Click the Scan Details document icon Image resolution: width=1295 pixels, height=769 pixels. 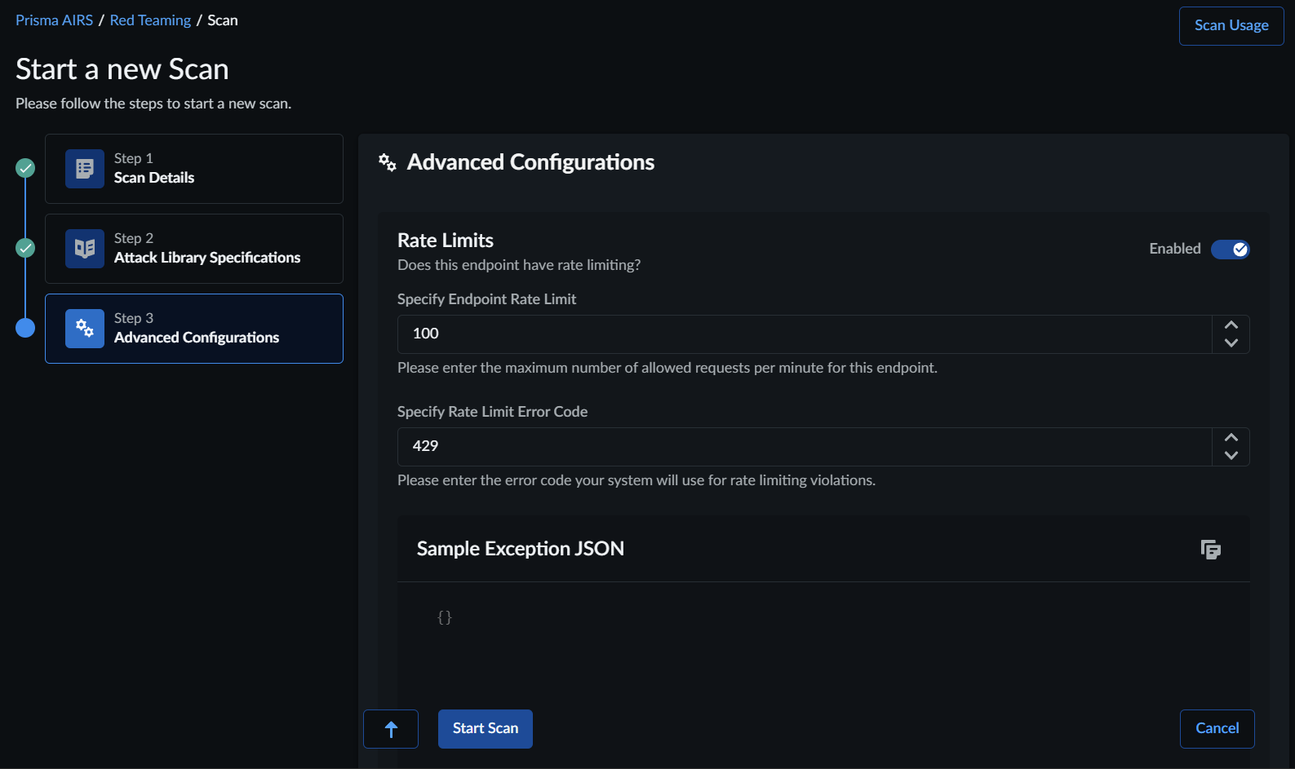coord(85,169)
